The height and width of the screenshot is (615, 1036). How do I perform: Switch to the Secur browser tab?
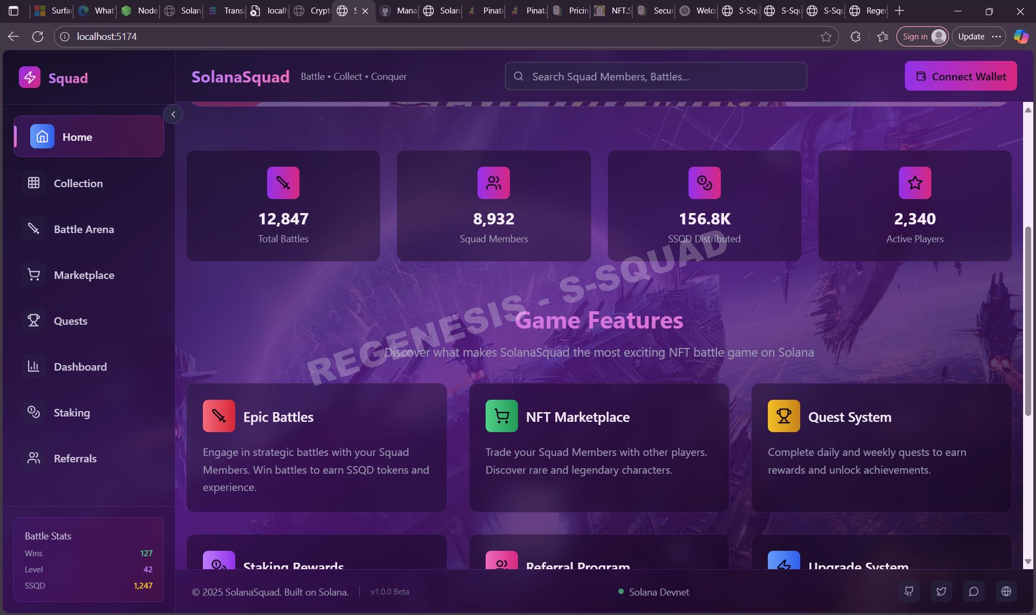pos(655,10)
